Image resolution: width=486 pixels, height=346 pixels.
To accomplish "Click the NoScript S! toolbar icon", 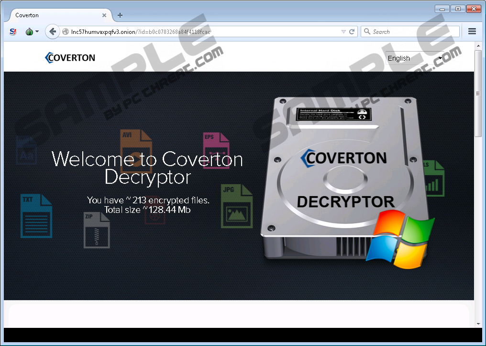I will [13, 32].
